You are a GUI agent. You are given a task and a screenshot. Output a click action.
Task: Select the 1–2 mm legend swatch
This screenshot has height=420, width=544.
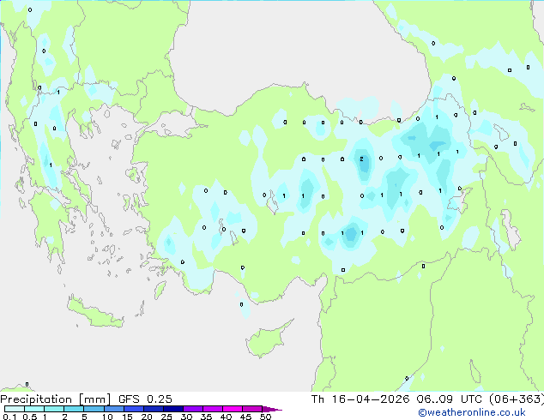54,409
